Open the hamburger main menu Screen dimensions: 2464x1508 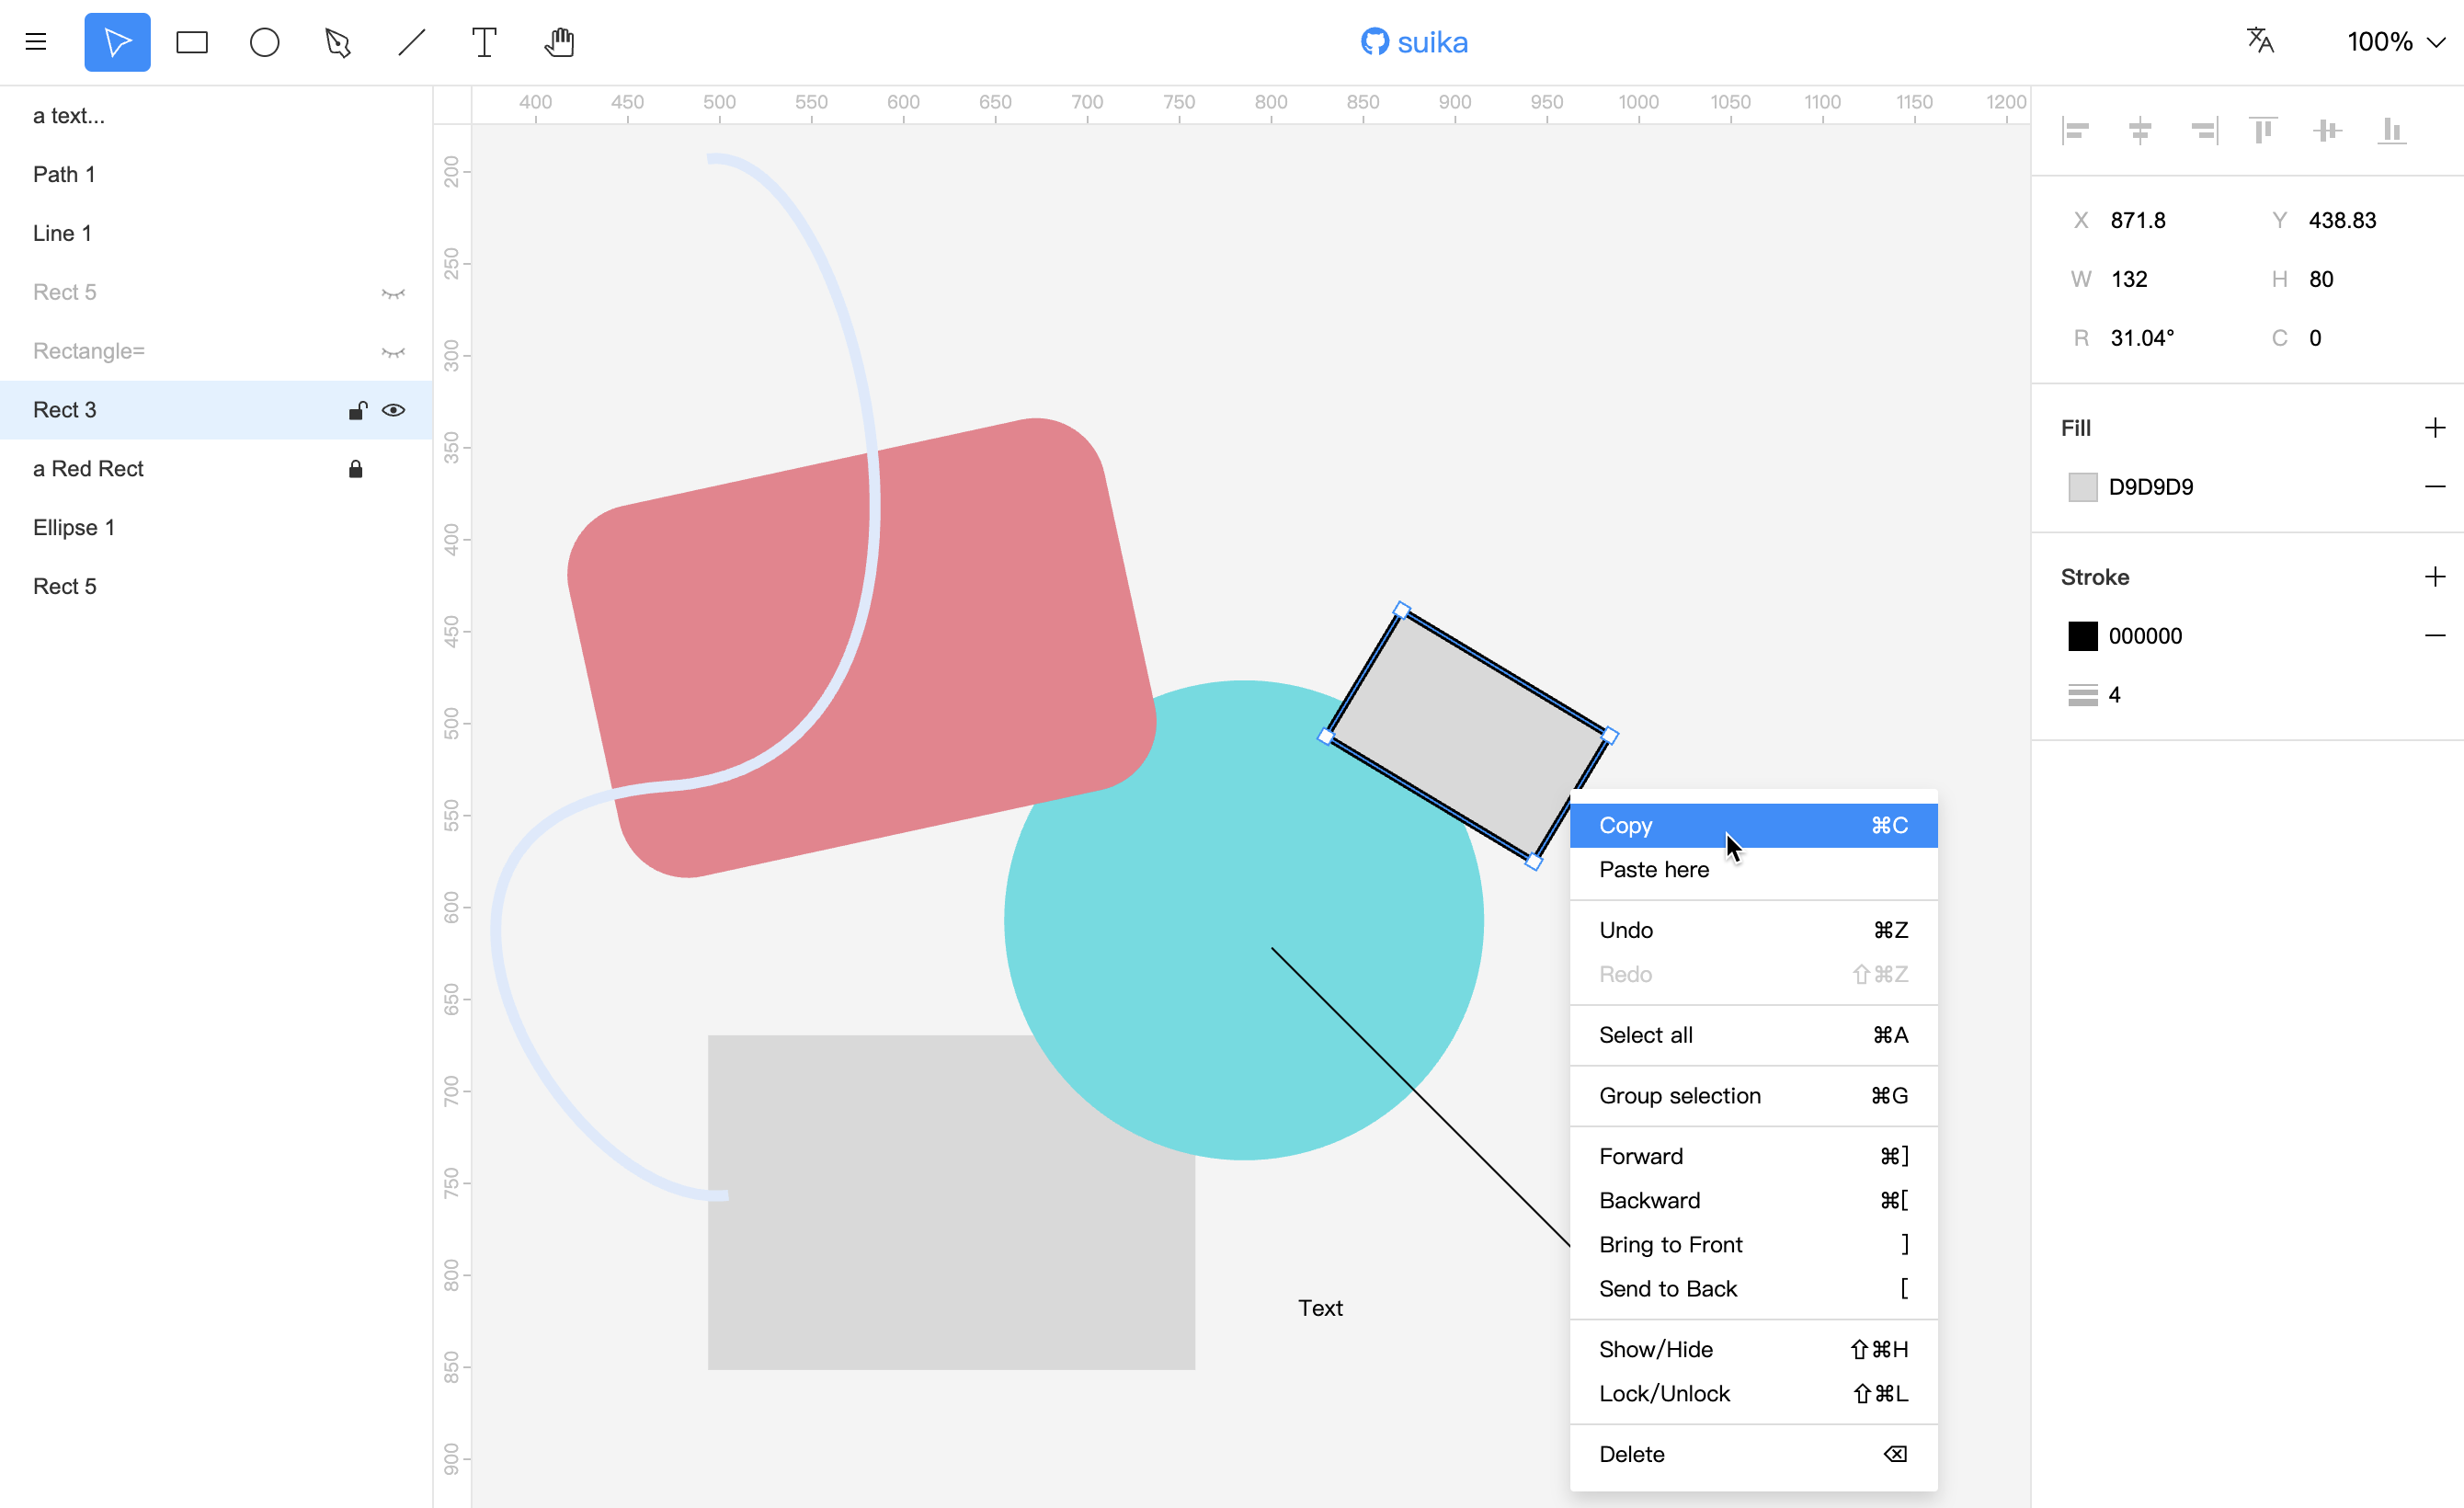[36, 42]
